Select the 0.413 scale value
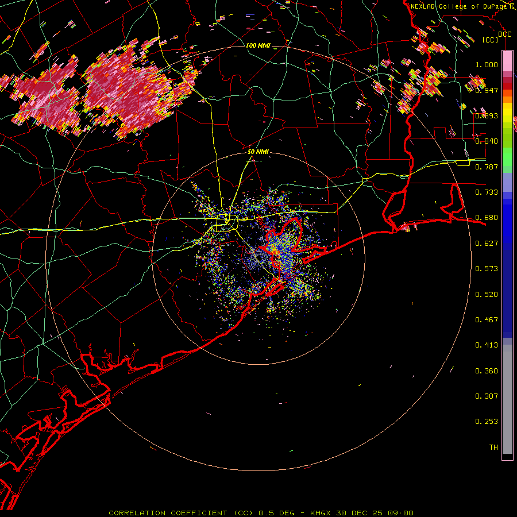 (x=487, y=345)
